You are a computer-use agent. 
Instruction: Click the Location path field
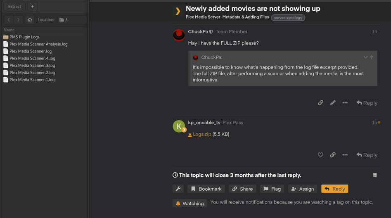click(73, 20)
